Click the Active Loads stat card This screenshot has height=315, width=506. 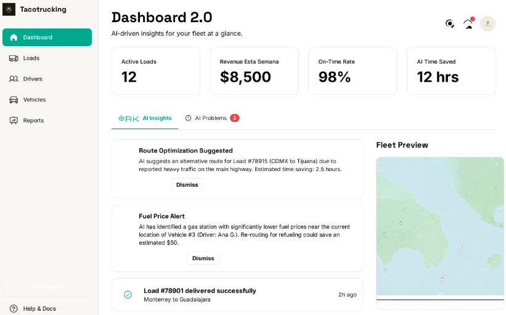(155, 71)
